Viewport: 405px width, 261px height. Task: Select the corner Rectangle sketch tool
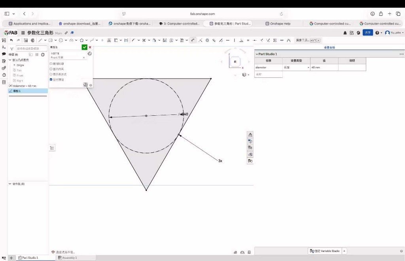[50, 40]
